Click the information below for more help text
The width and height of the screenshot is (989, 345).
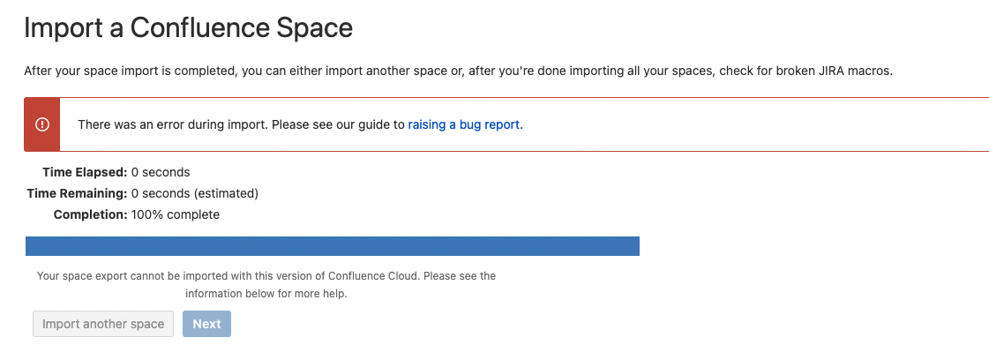(266, 293)
